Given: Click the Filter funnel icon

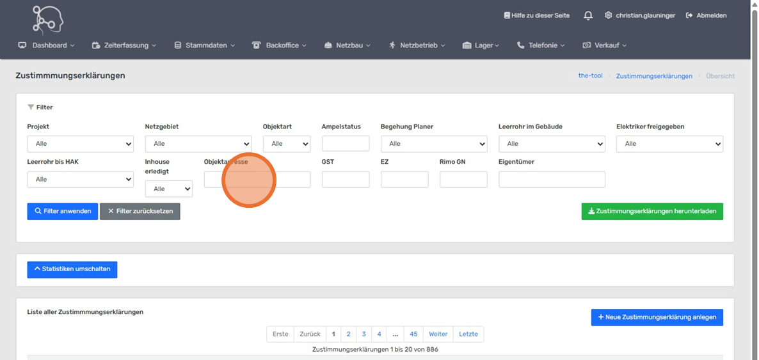Looking at the screenshot, I should (x=31, y=107).
